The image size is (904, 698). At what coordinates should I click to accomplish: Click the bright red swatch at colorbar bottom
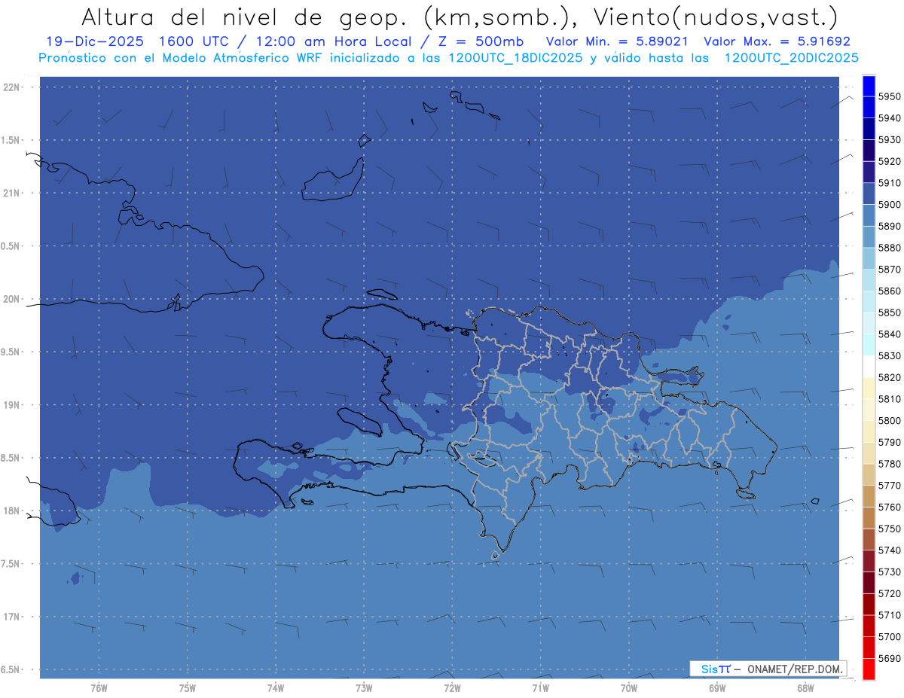click(x=869, y=669)
